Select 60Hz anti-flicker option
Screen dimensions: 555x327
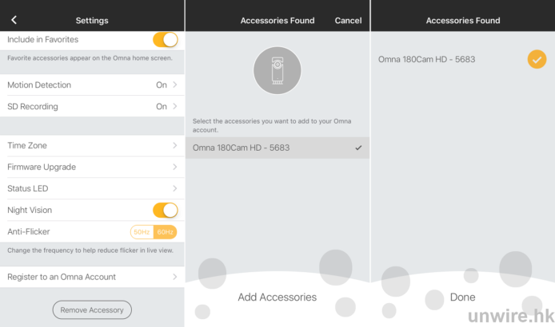(x=166, y=232)
